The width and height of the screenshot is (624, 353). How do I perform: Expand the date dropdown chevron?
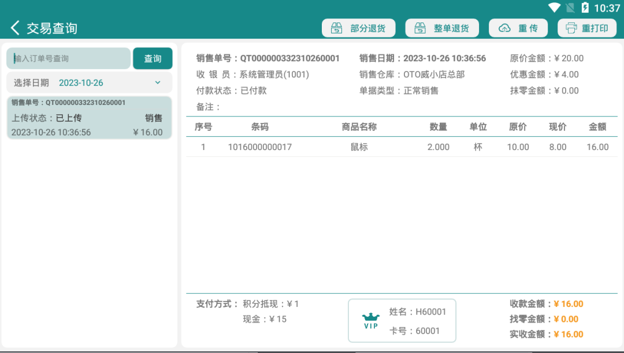(158, 82)
